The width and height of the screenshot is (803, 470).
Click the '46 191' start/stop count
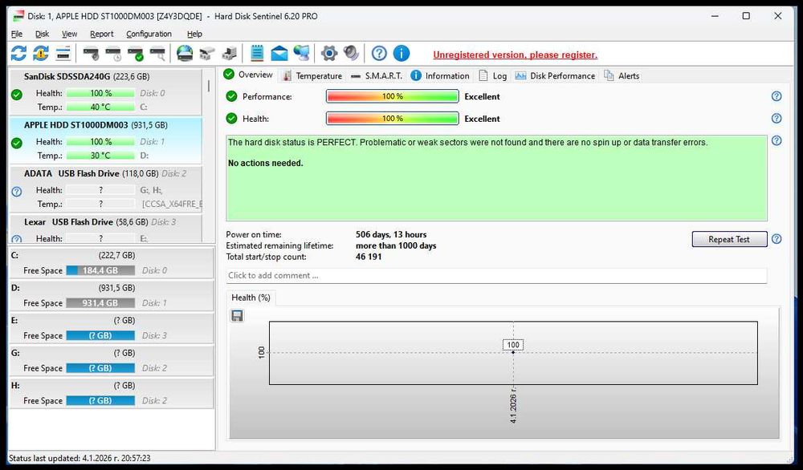pos(369,257)
